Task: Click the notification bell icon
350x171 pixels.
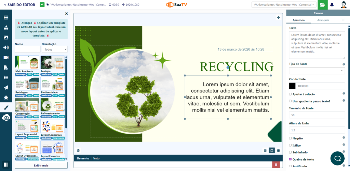Action: (x=332, y=5)
